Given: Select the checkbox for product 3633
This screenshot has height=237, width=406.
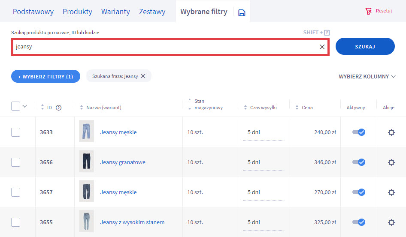Looking at the screenshot, I should point(15,132).
